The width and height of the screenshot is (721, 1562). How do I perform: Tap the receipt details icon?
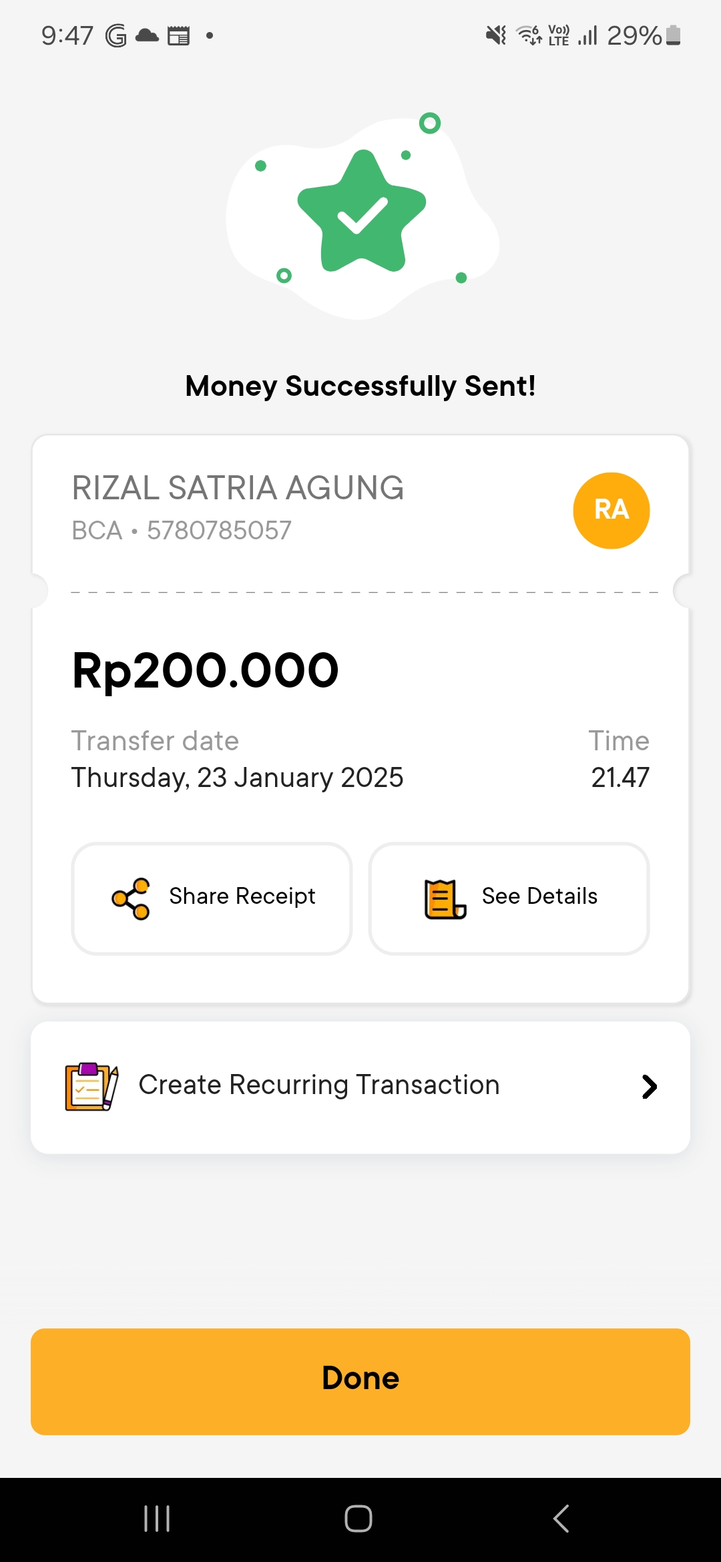click(x=445, y=898)
